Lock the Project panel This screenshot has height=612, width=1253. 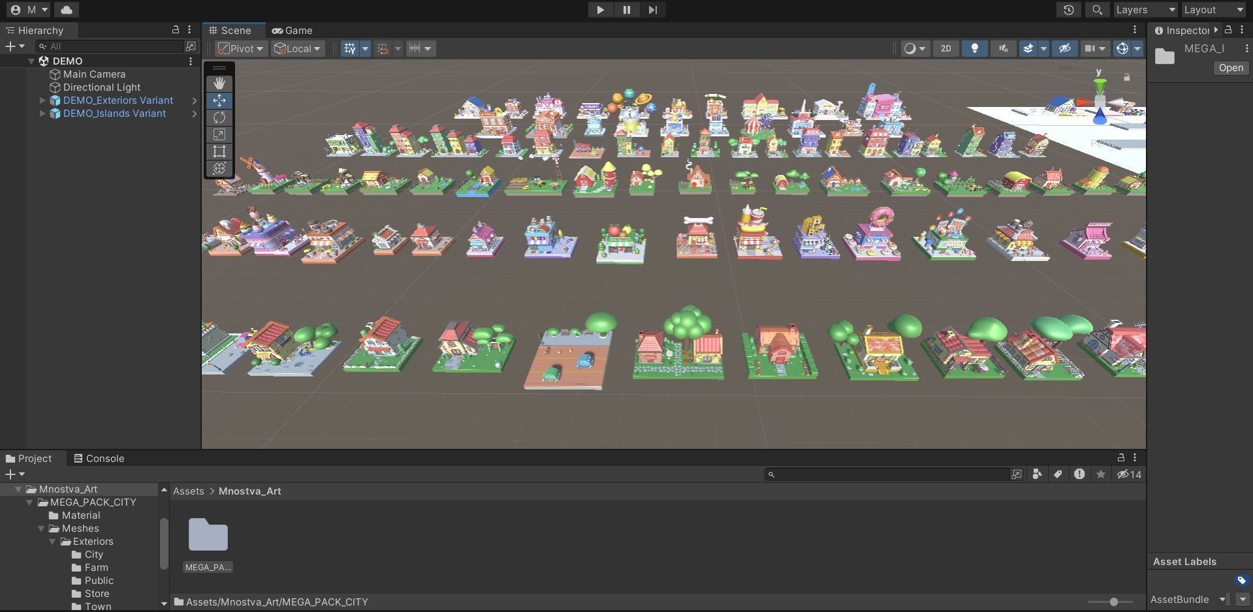coord(1120,457)
